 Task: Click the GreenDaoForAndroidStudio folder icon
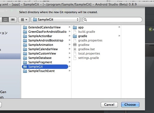click(x=25, y=32)
